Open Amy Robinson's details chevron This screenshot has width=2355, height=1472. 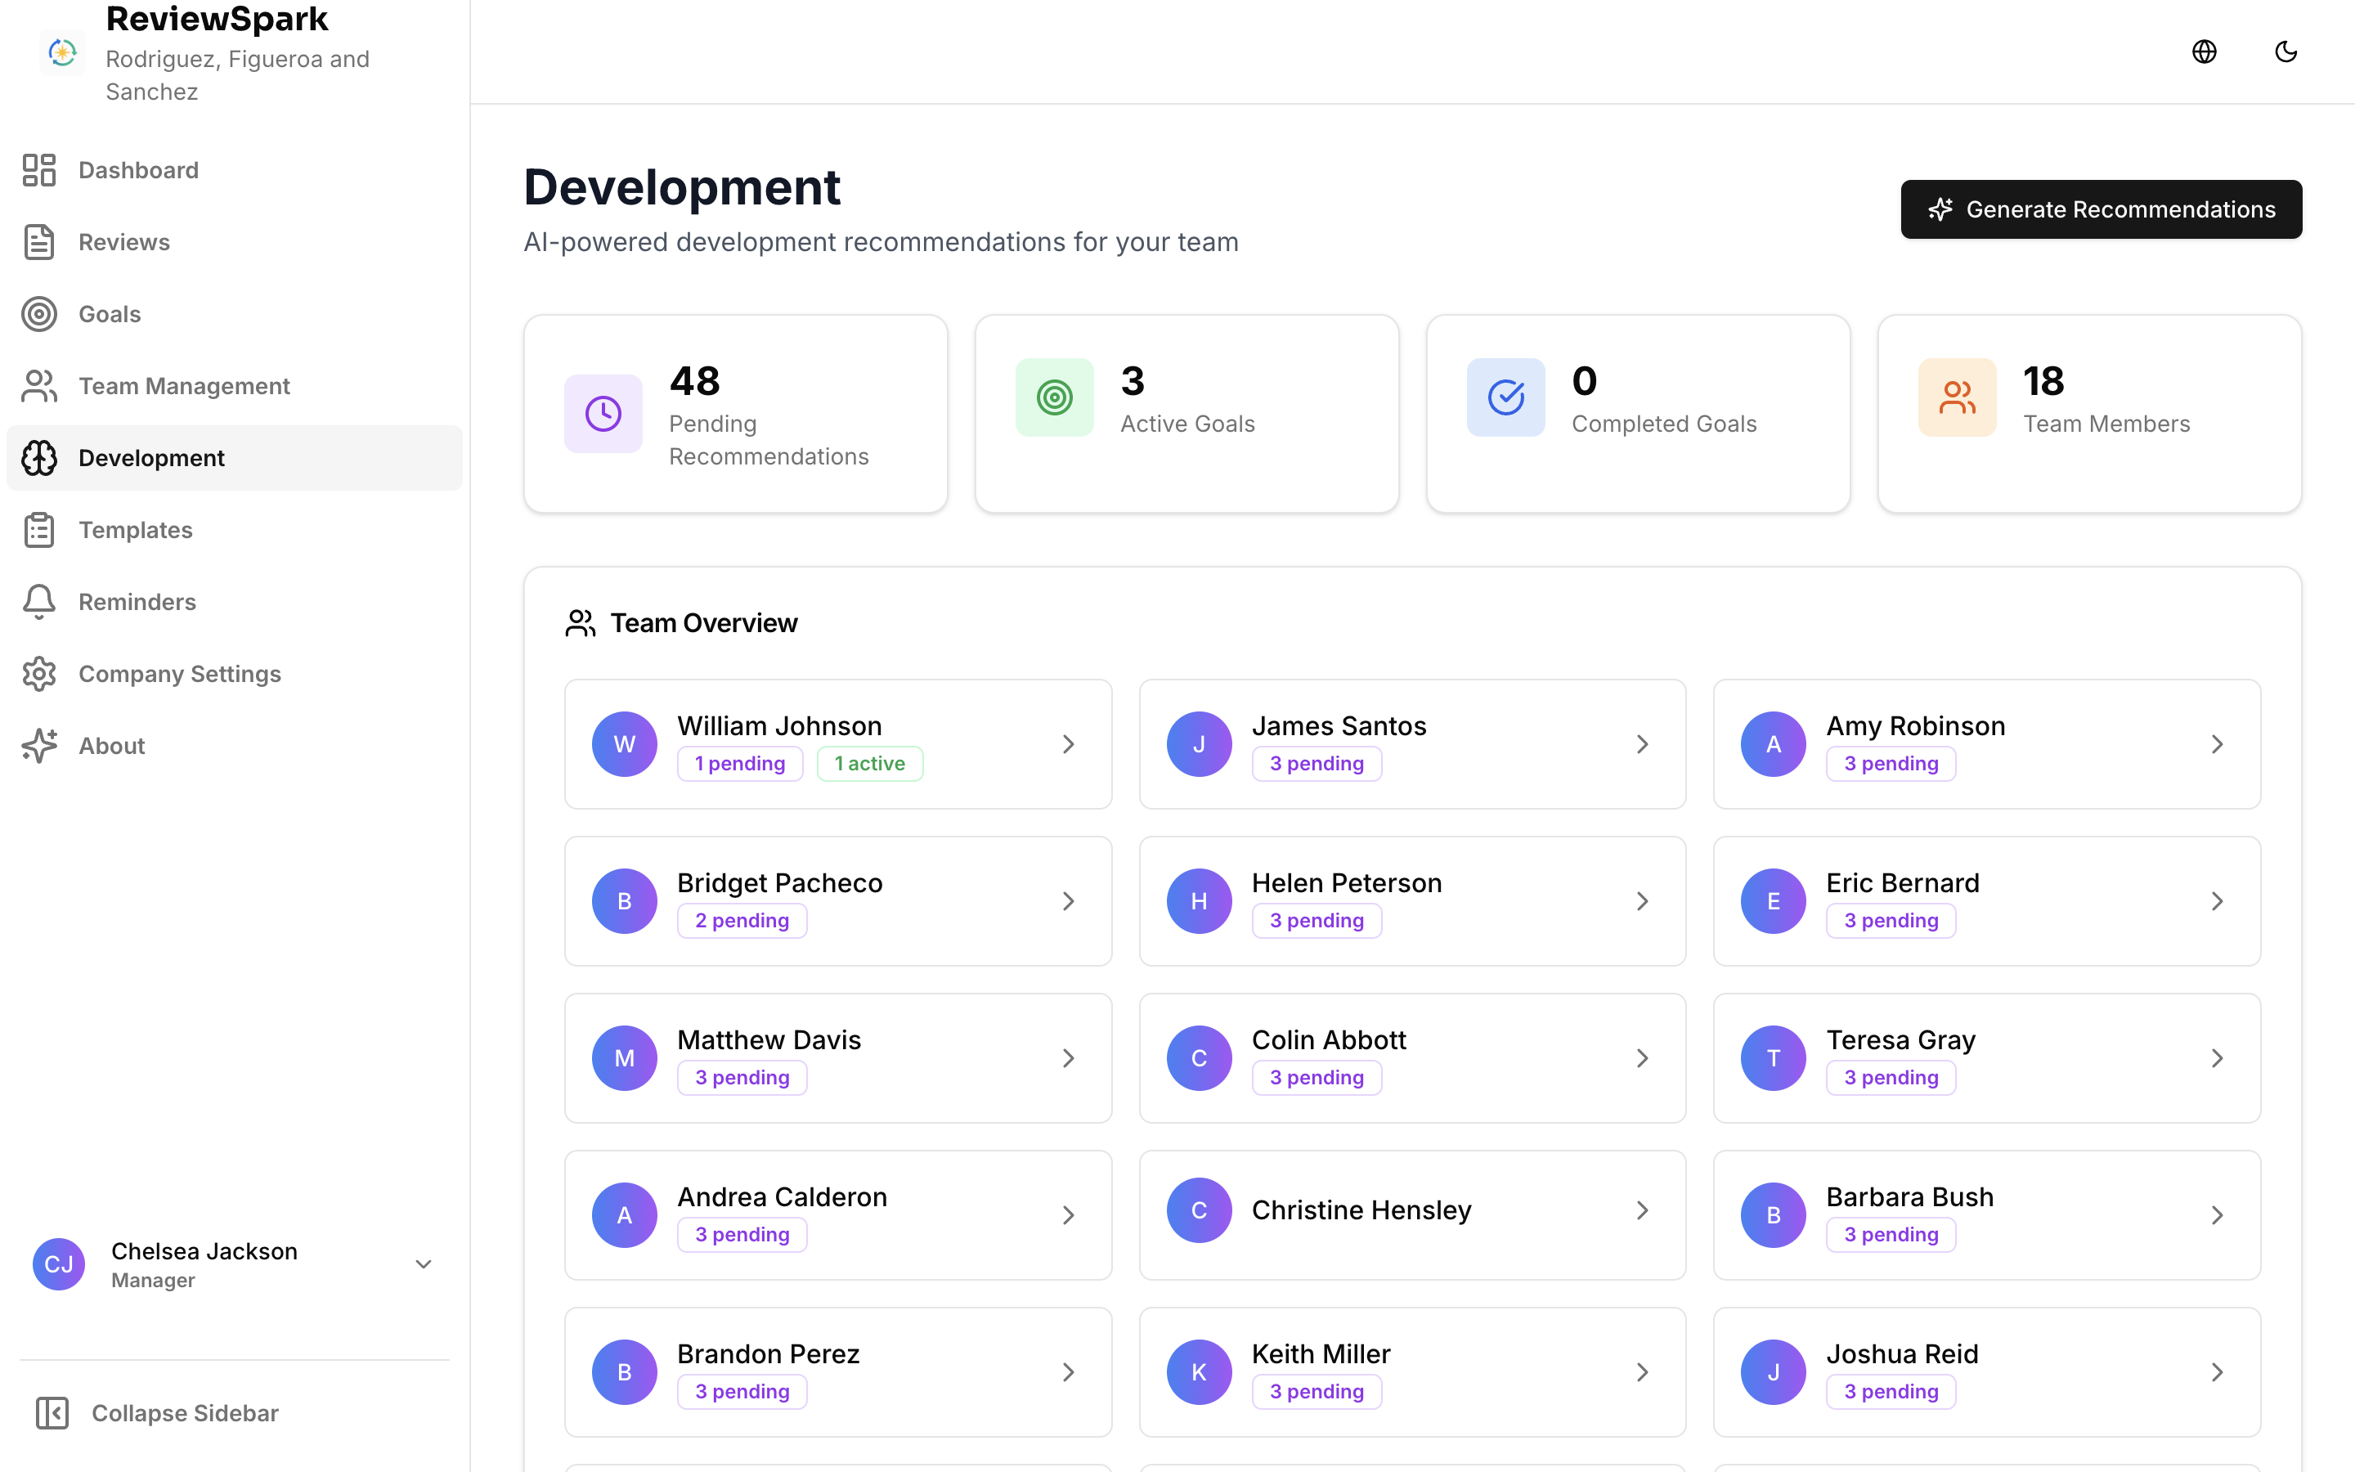2217,744
